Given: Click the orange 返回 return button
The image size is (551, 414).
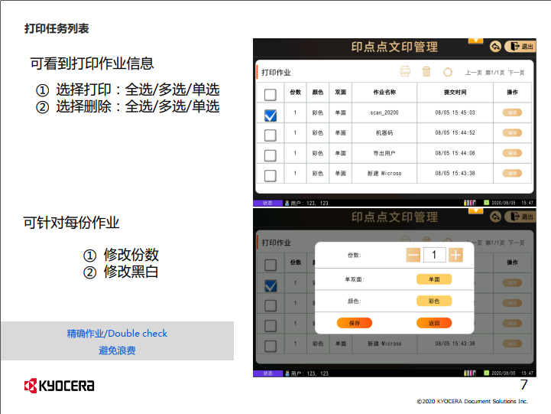Looking at the screenshot, I should point(433,323).
